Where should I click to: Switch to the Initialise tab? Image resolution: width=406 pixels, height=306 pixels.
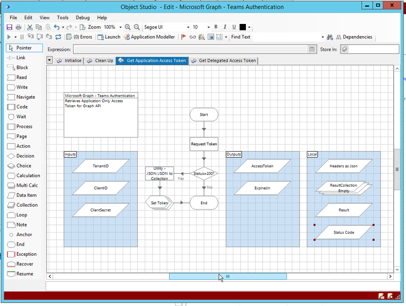[69, 60]
